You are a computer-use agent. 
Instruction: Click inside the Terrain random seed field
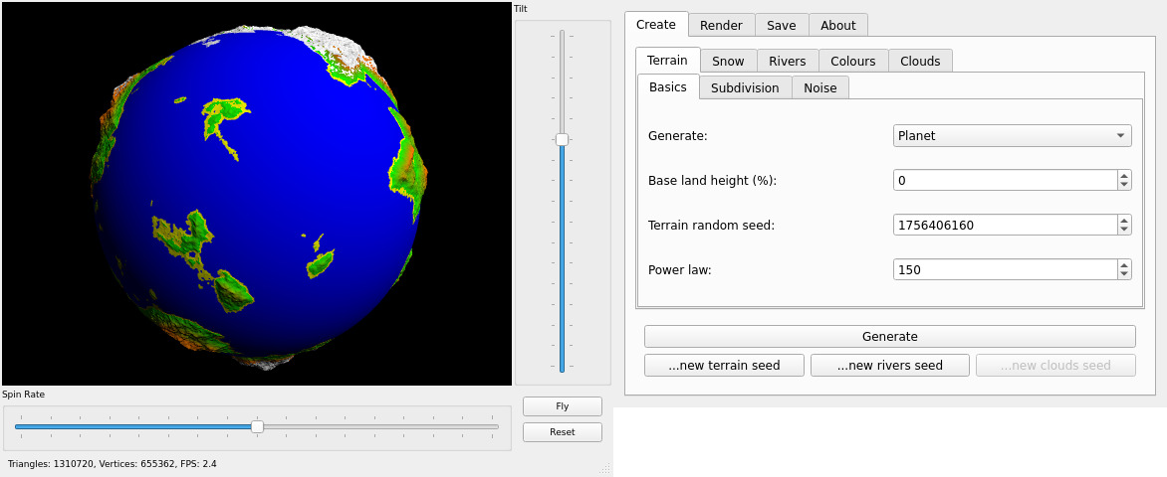(1004, 226)
